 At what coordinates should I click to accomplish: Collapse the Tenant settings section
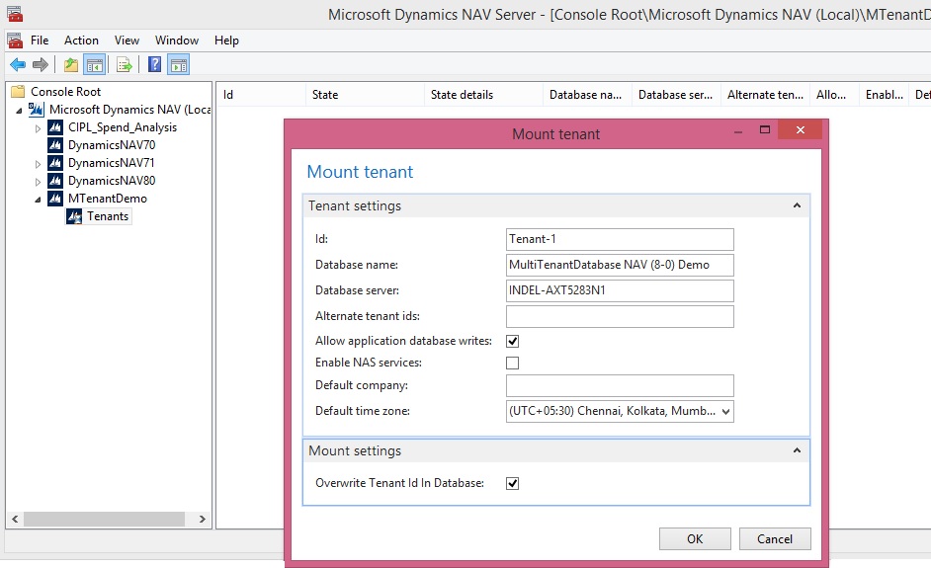click(797, 206)
